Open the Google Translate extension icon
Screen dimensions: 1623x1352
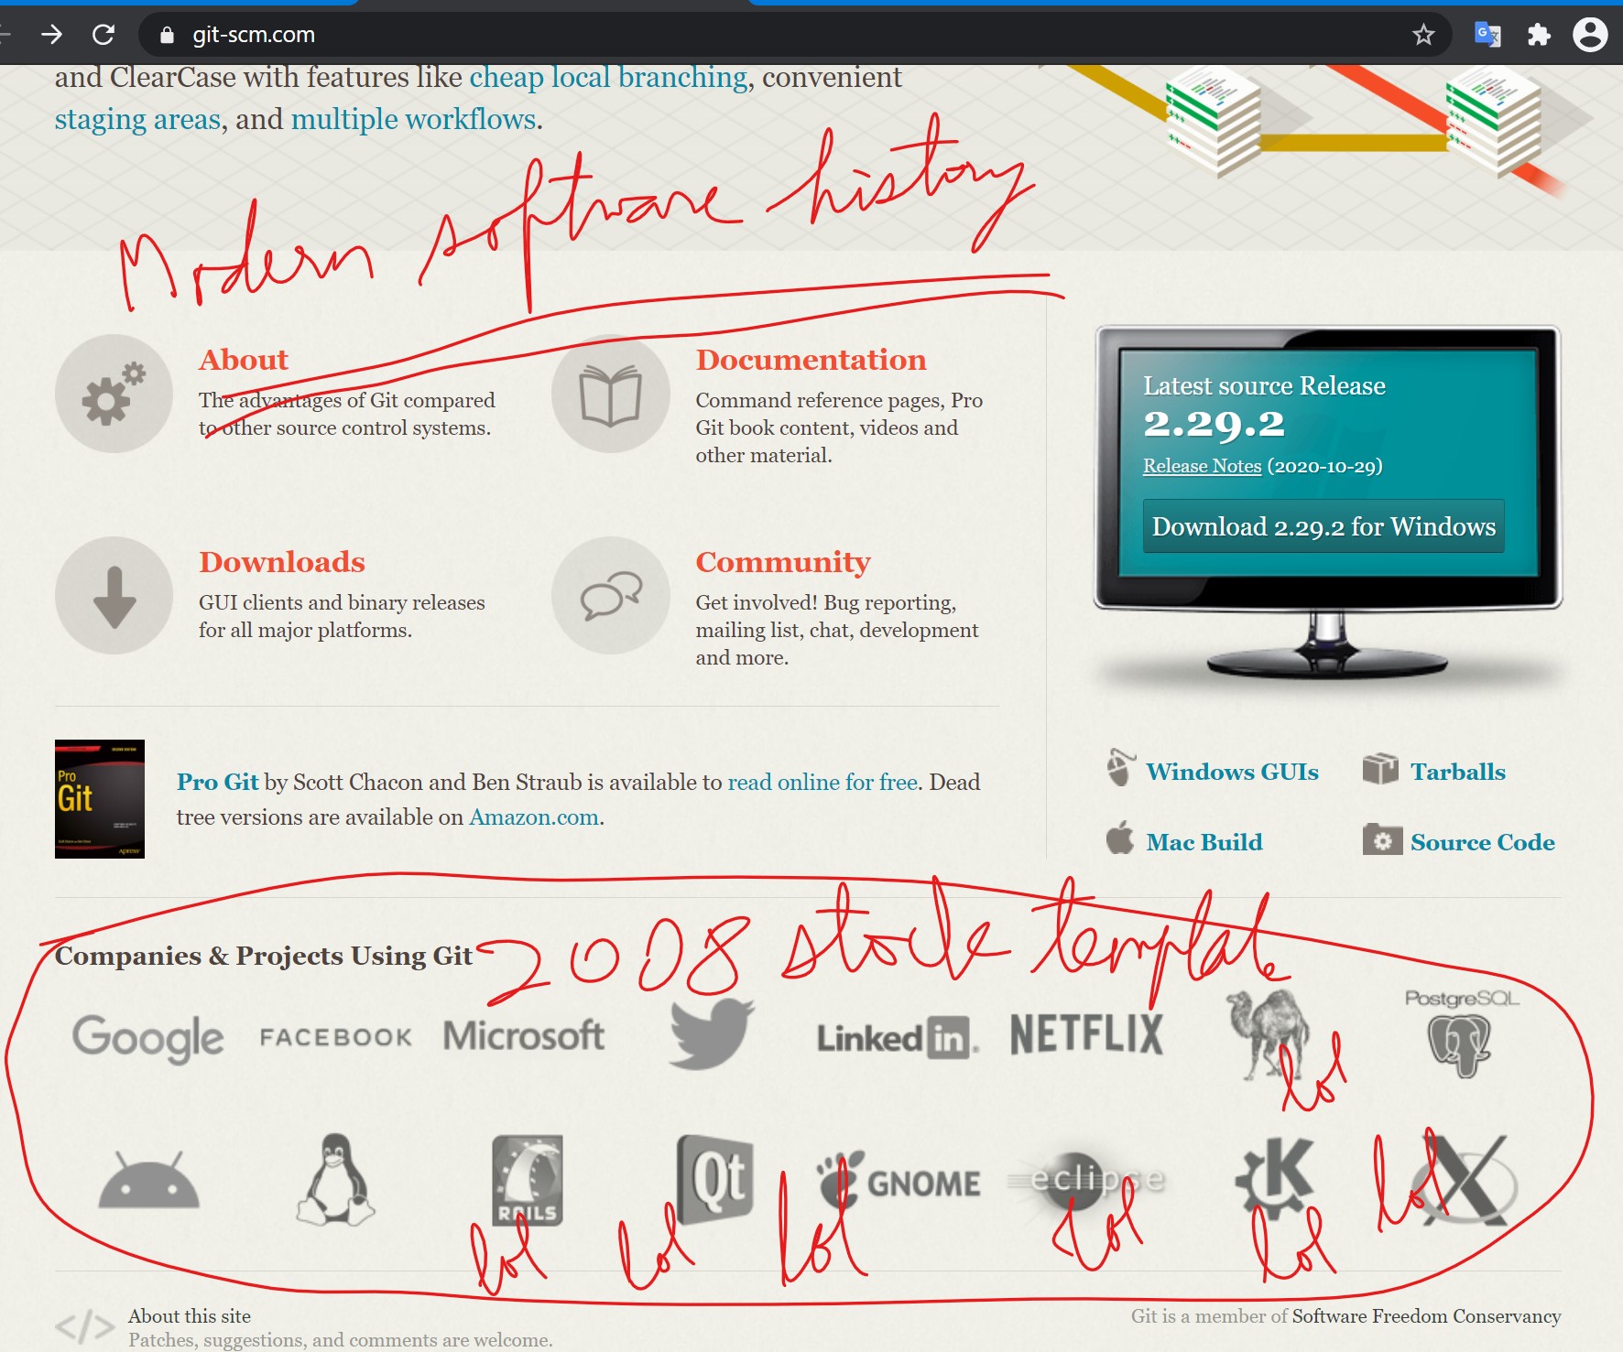tap(1487, 35)
